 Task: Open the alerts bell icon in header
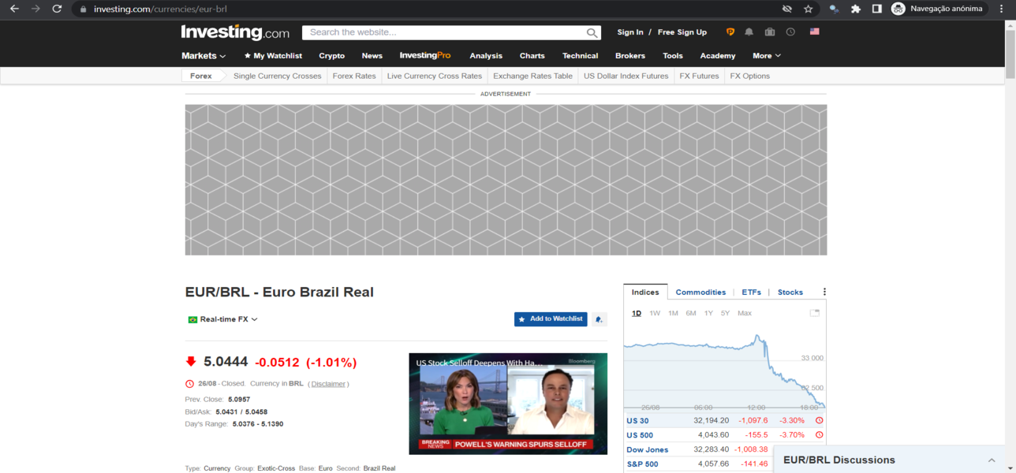click(x=749, y=32)
